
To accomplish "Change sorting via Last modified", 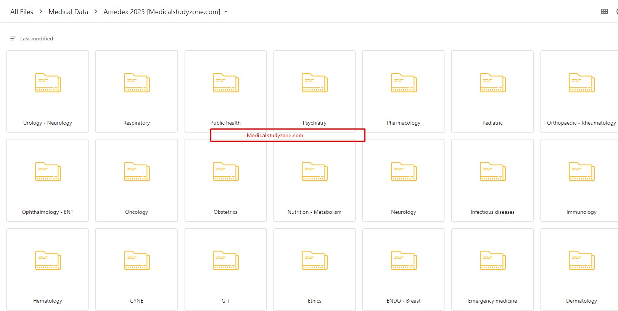I will (x=37, y=38).
